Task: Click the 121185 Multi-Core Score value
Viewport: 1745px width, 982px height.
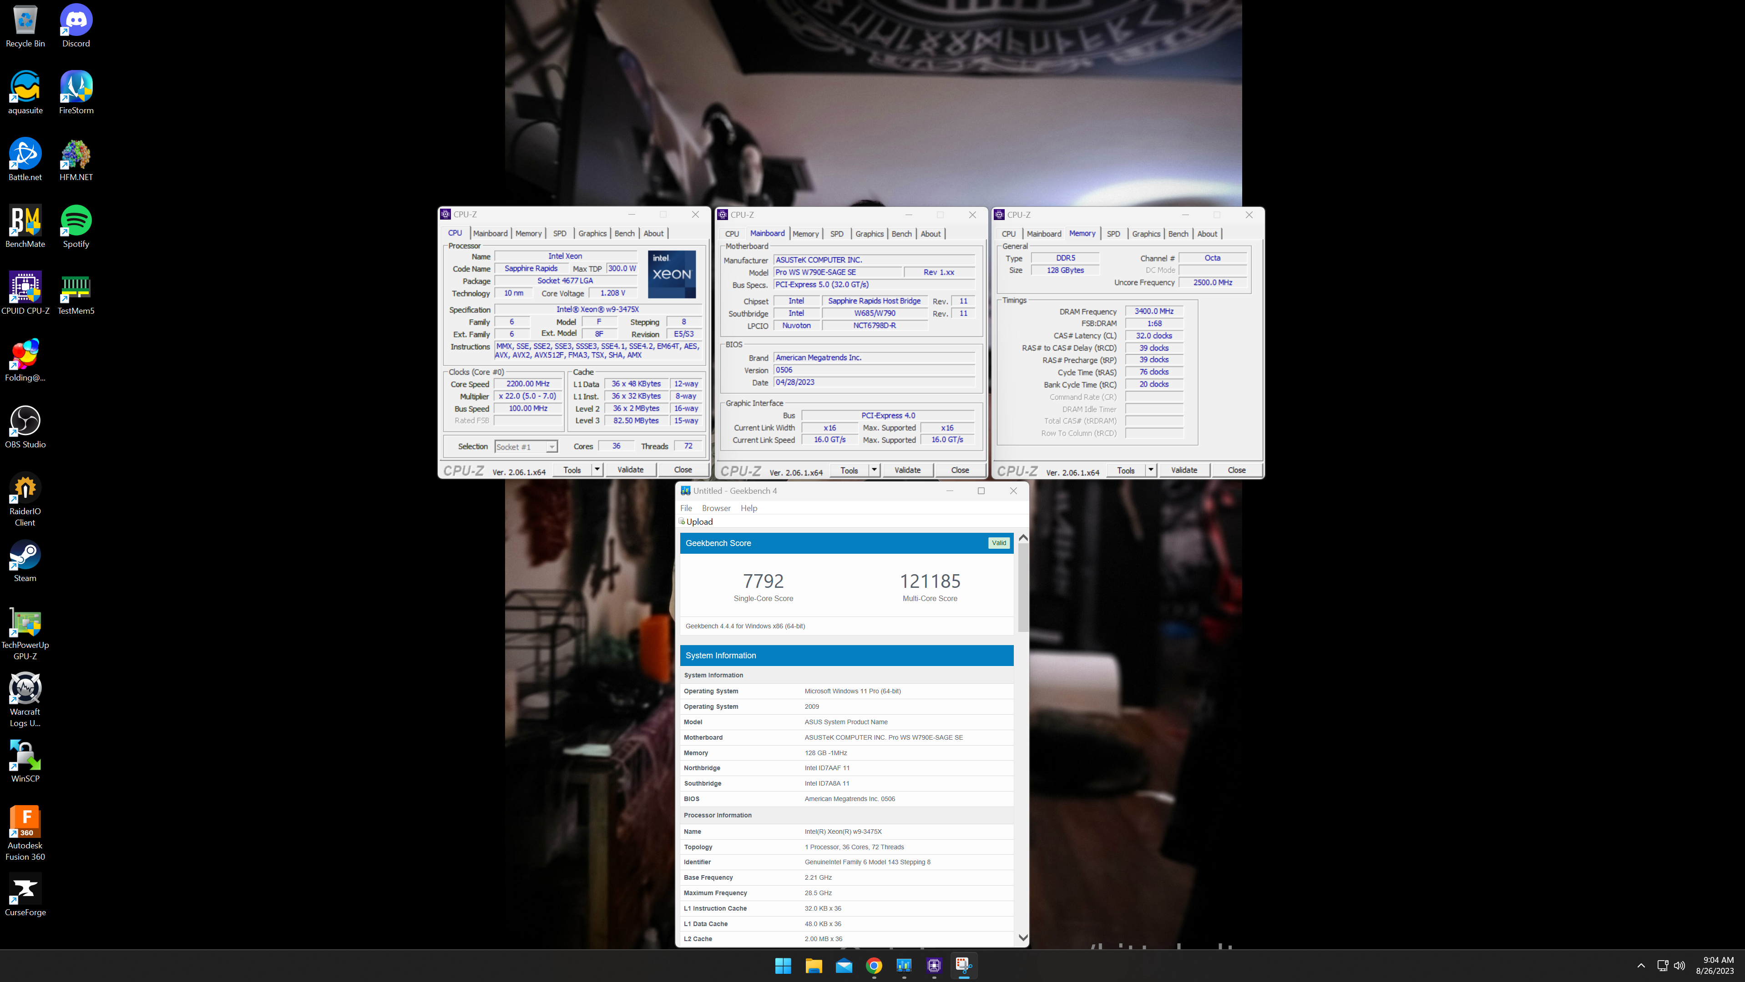Action: tap(930, 581)
